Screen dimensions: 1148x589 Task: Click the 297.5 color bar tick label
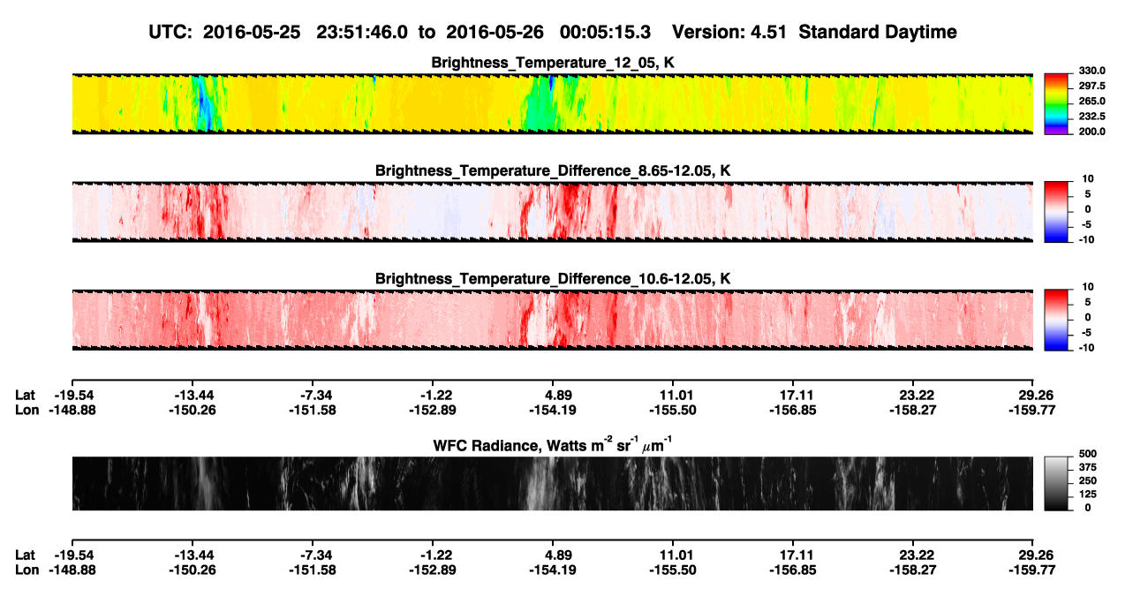pyautogui.click(x=1092, y=86)
